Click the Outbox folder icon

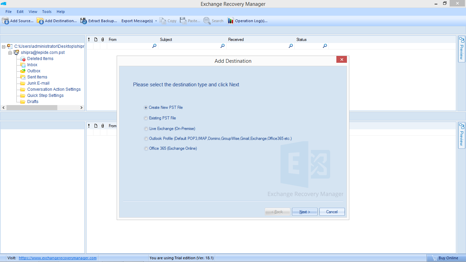[23, 71]
